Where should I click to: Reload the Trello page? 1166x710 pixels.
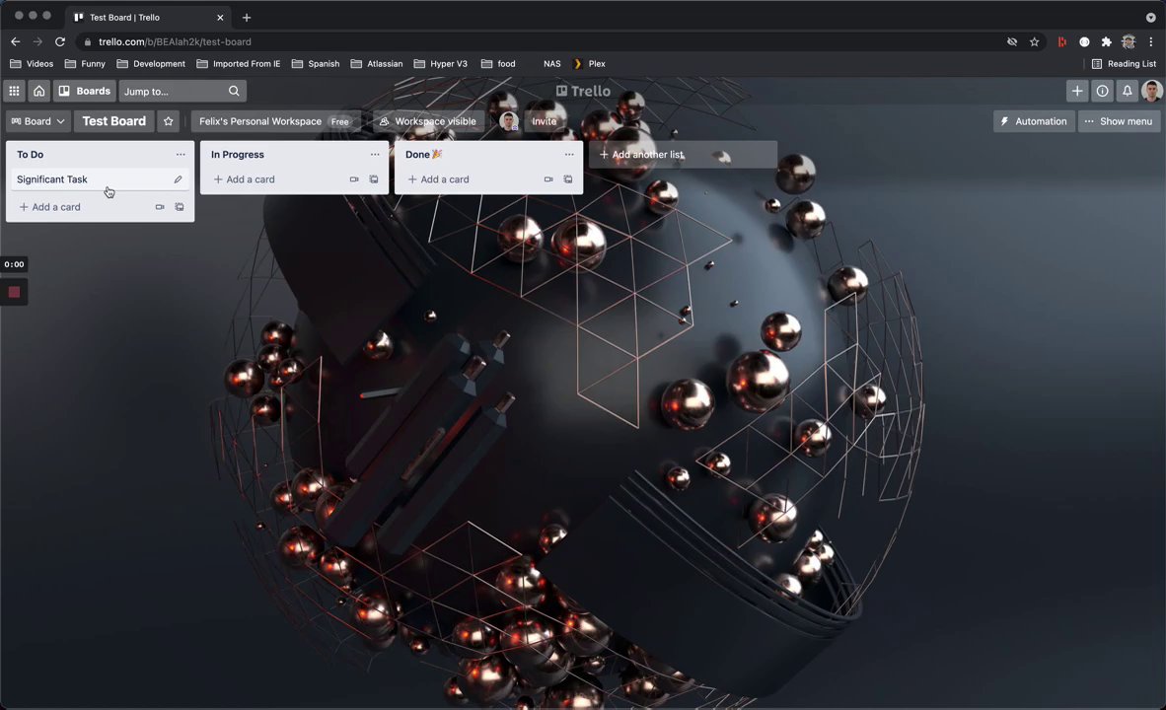tap(60, 41)
